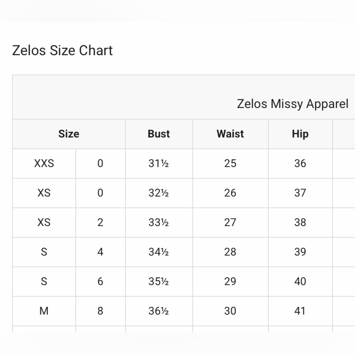Click waist value 26
This screenshot has width=355, height=355.
230,193
